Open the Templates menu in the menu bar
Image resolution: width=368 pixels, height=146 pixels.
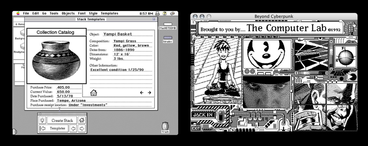109,13
